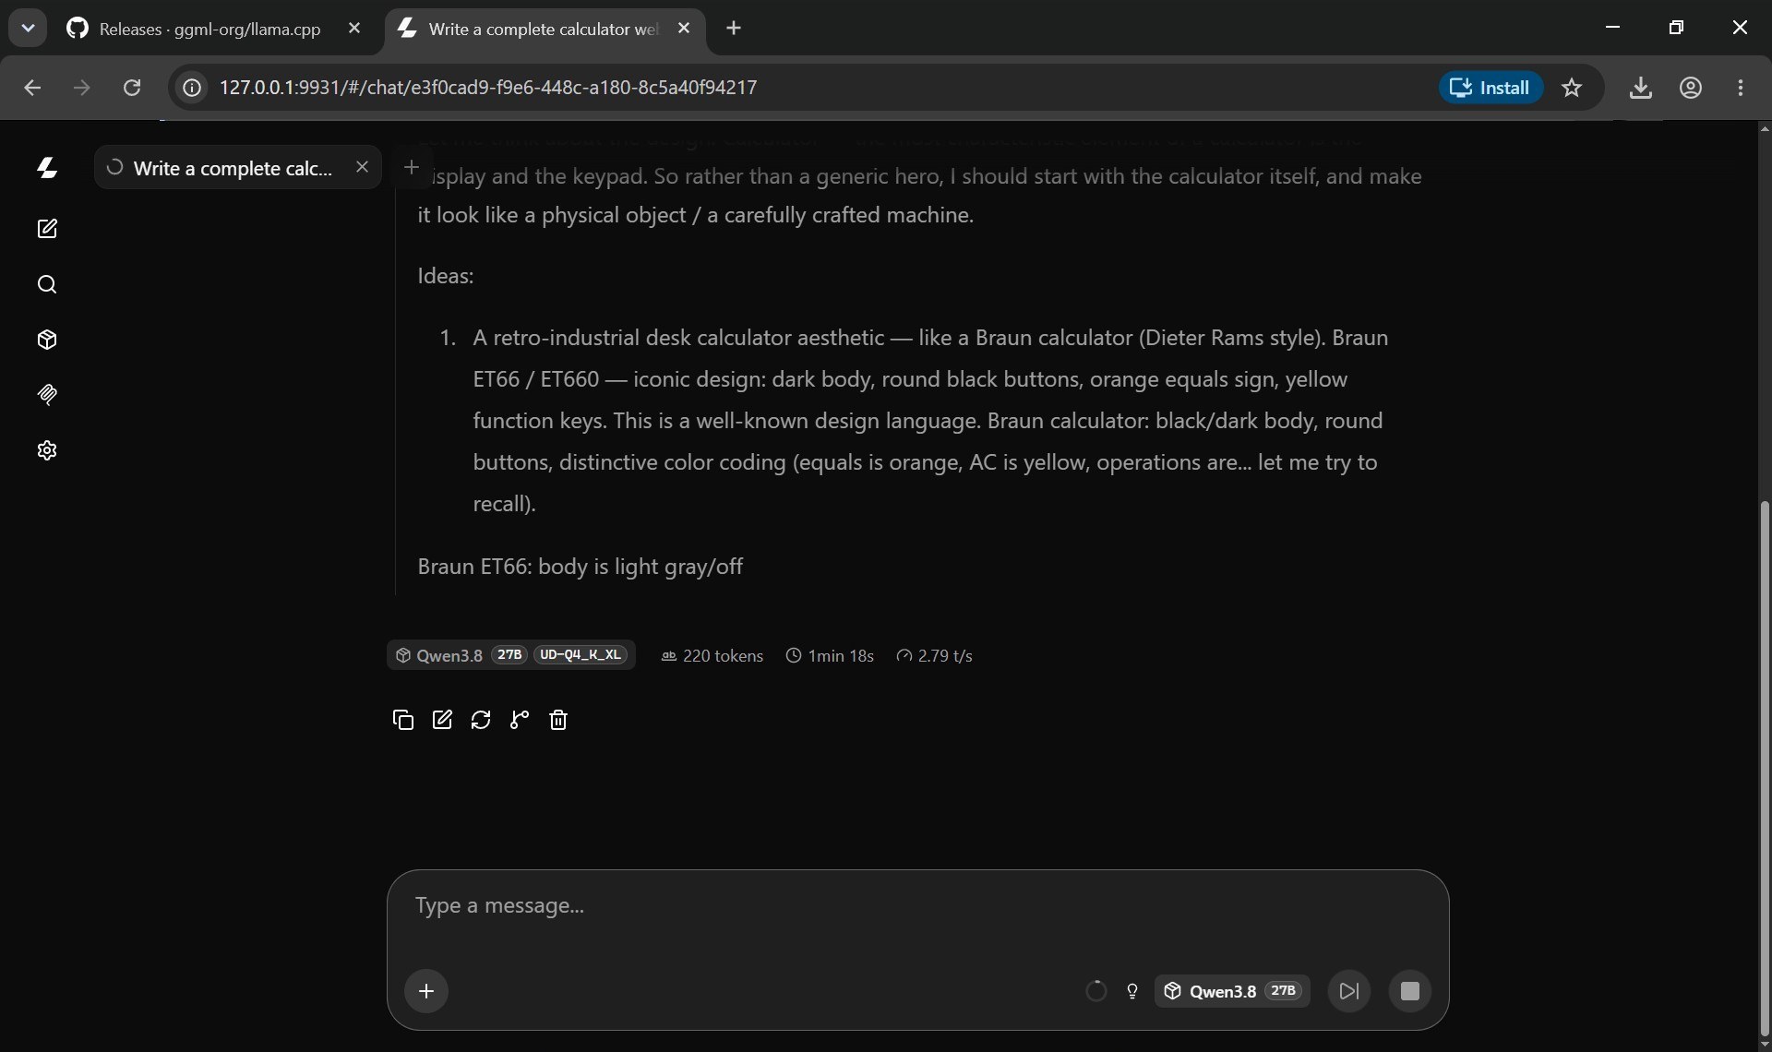
Task: Open the Qwen3.8 27B model selector
Action: [x=1232, y=991]
